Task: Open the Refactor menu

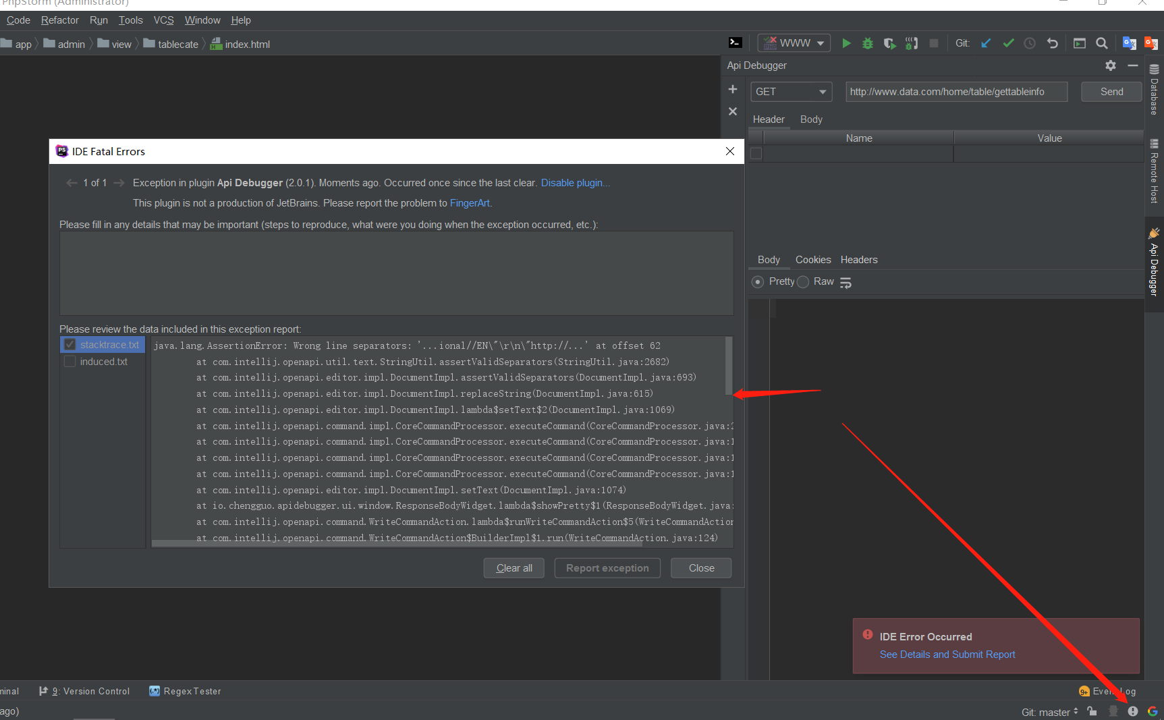Action: pos(59,20)
